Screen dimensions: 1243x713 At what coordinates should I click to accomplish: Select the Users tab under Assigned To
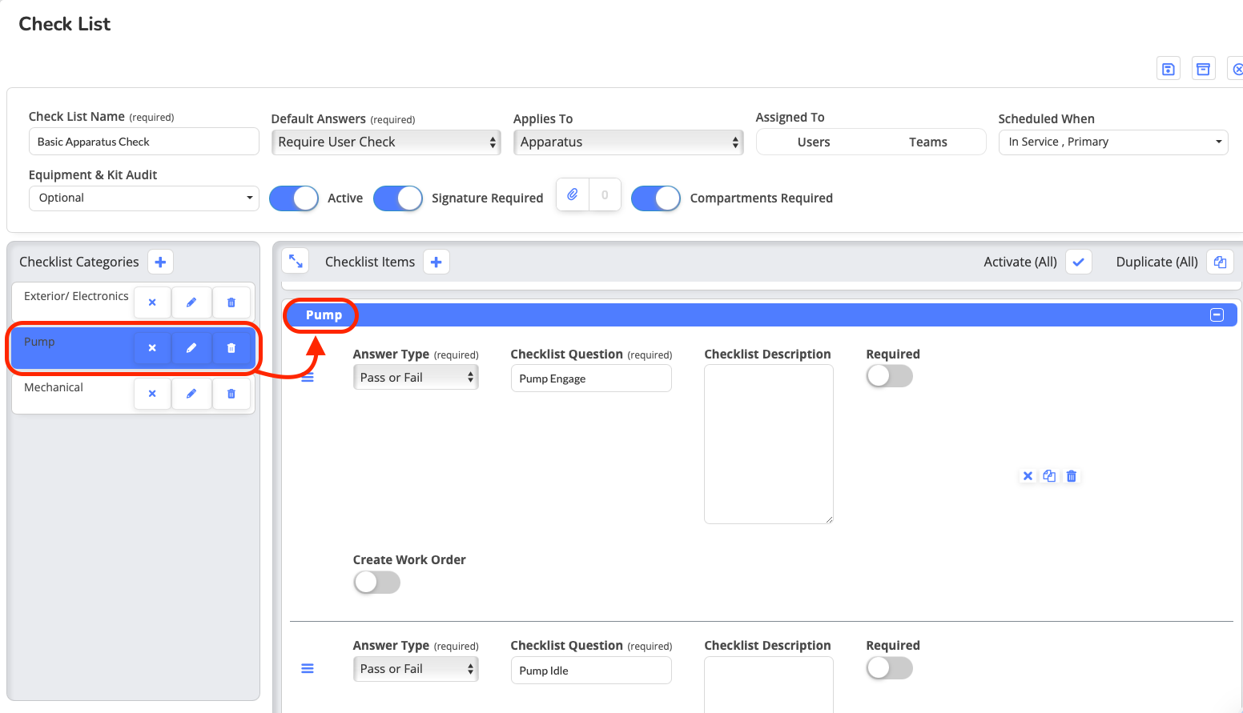tap(814, 142)
